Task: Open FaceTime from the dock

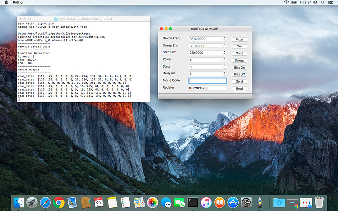Action: (179, 202)
